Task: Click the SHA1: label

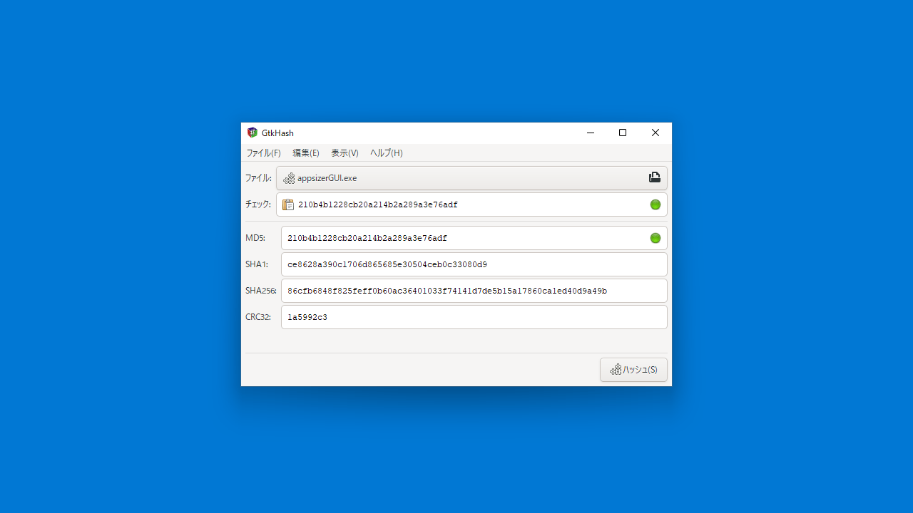Action: [257, 264]
